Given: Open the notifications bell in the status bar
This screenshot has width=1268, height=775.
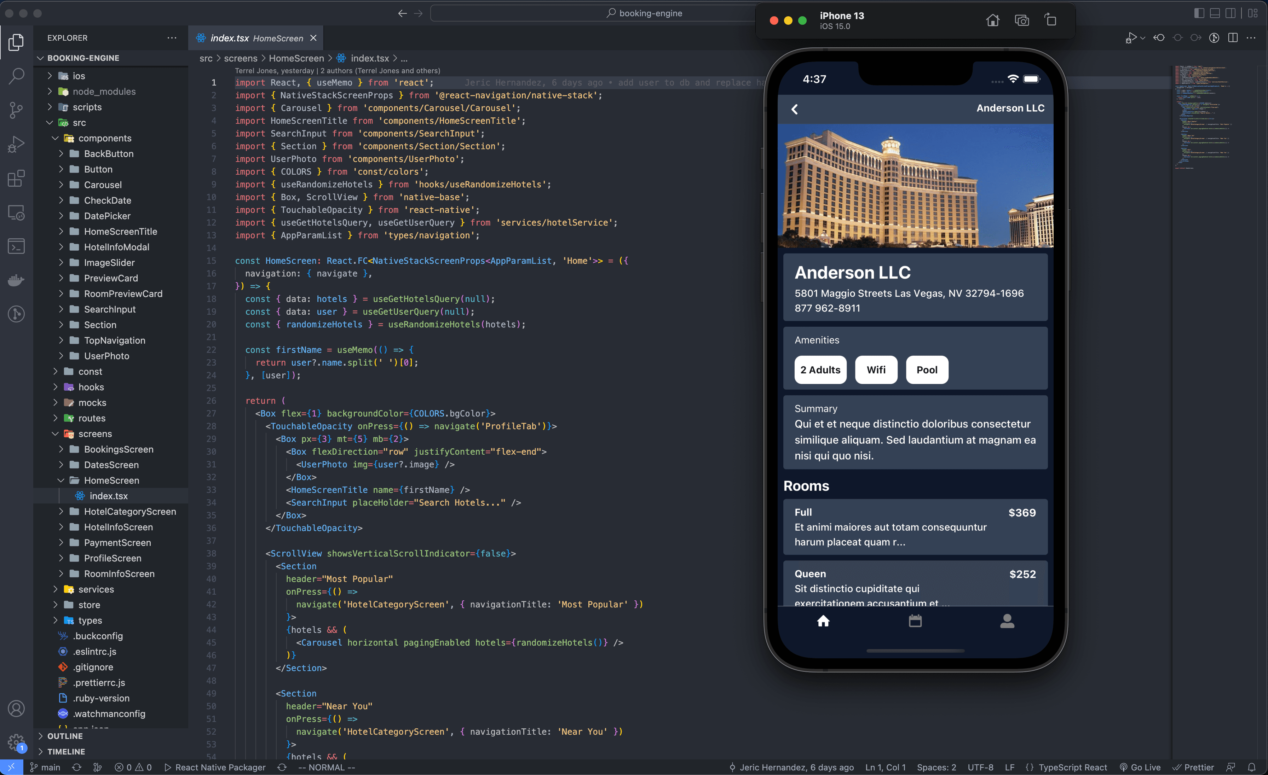Looking at the screenshot, I should 1251,767.
